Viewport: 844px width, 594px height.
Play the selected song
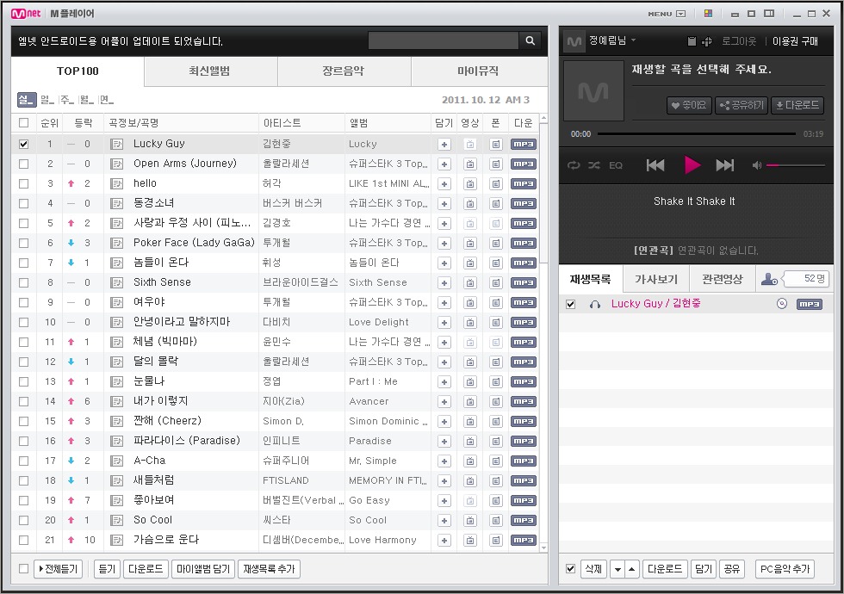click(x=692, y=164)
